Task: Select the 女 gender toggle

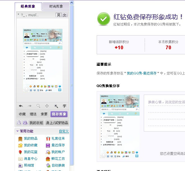Action: click(64, 15)
